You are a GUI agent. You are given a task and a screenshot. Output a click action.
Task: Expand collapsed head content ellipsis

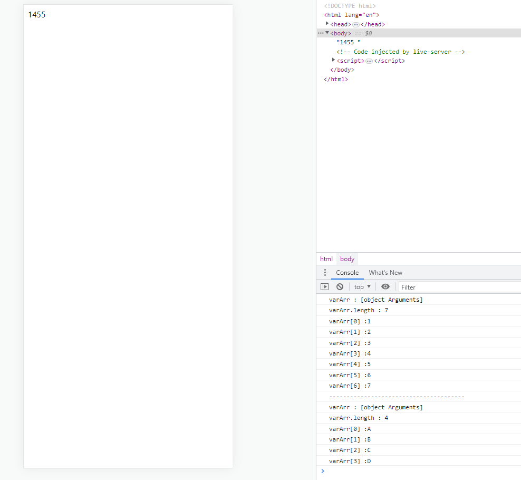point(355,25)
